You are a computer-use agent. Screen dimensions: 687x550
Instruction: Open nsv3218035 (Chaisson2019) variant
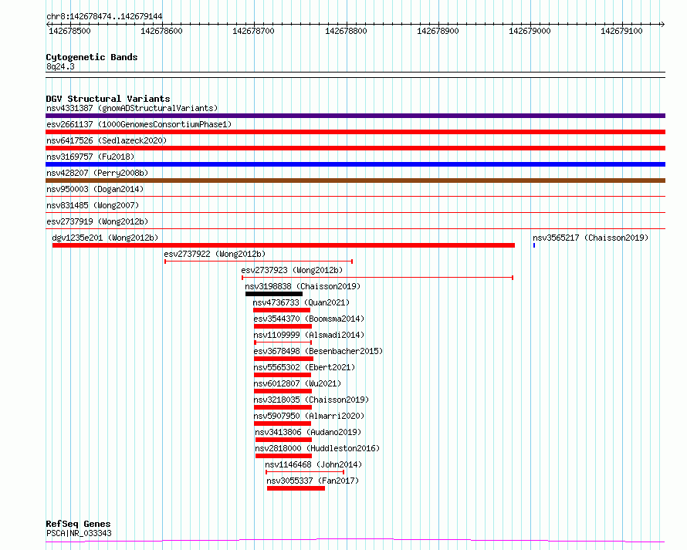coord(312,400)
